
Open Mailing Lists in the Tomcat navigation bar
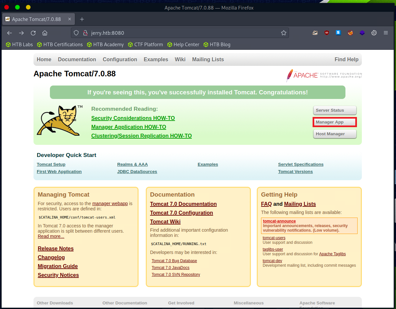click(x=208, y=59)
